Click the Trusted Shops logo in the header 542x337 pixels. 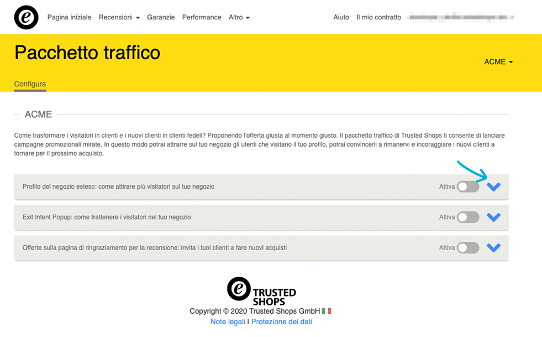pyautogui.click(x=27, y=17)
